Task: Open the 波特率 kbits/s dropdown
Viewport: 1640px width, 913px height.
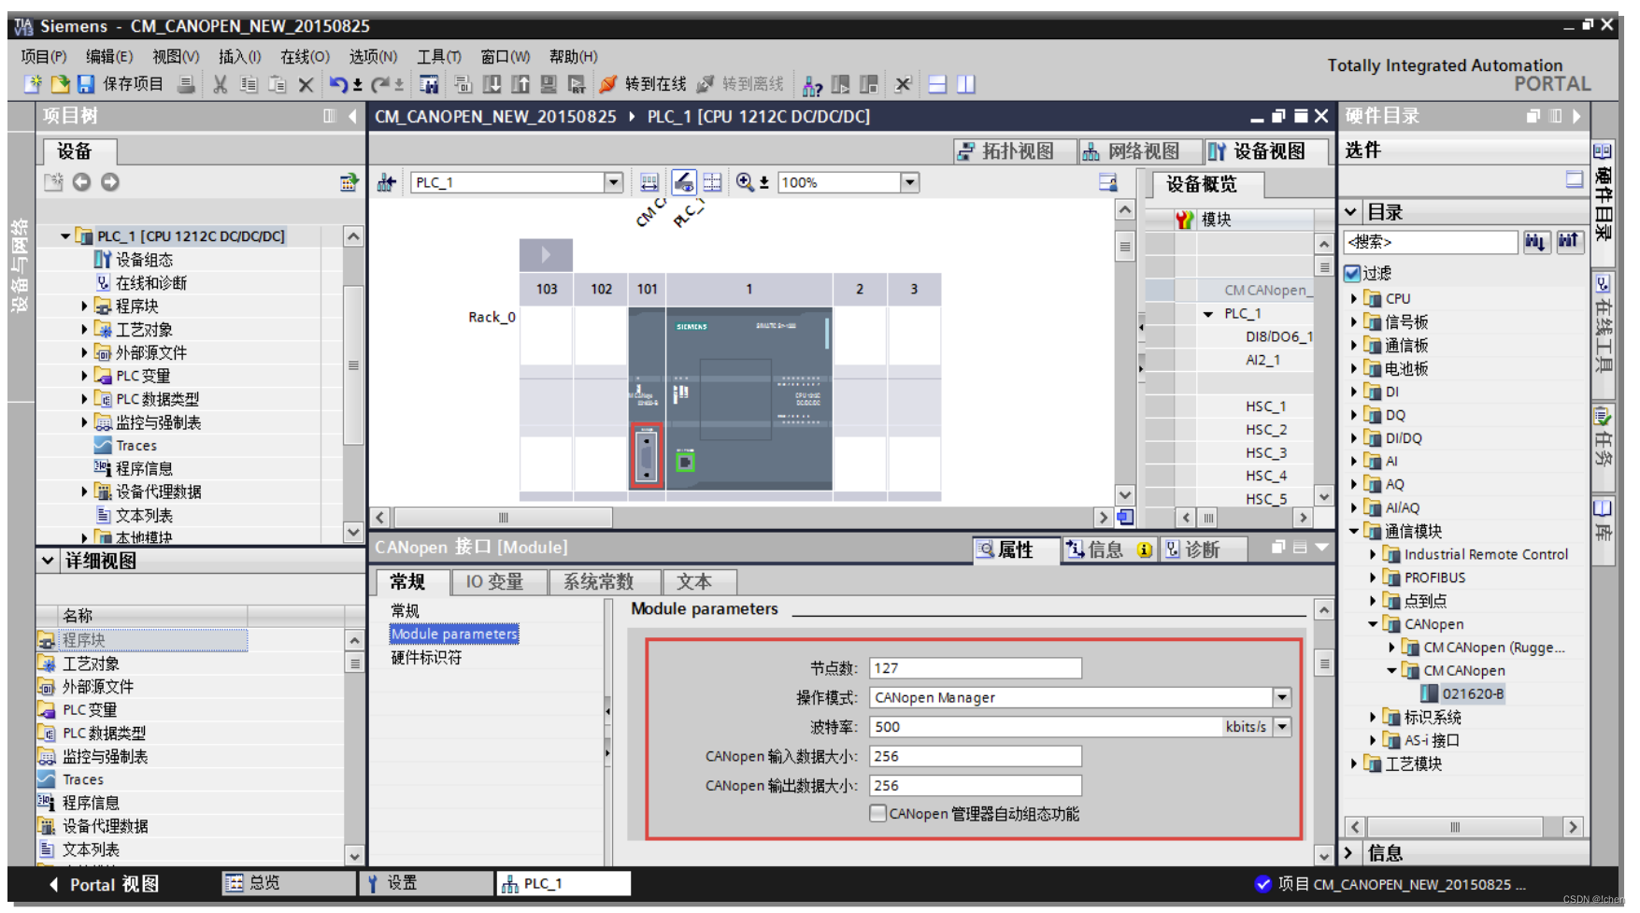Action: (1282, 726)
